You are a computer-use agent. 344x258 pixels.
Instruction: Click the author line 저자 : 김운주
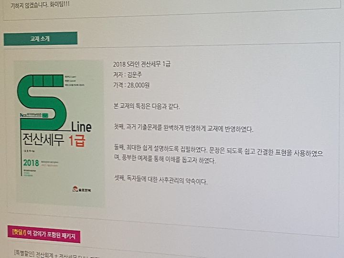pyautogui.click(x=128, y=75)
